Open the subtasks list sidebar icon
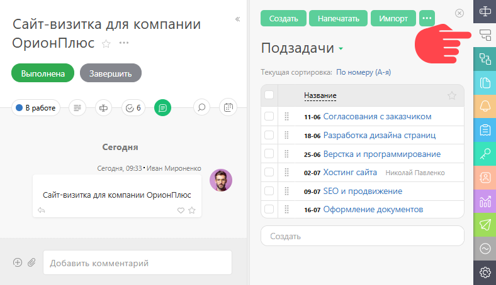Image resolution: width=496 pixels, height=285 pixels. click(485, 35)
